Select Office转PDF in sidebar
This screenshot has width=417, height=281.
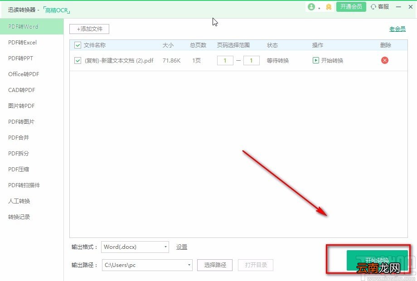(32, 74)
